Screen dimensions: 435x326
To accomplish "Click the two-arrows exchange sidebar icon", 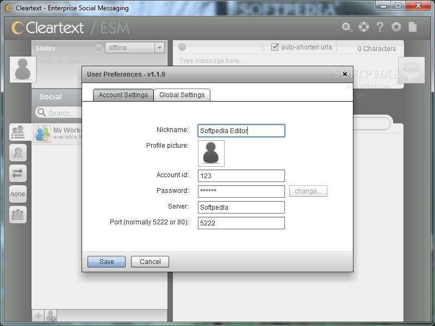I will [18, 173].
